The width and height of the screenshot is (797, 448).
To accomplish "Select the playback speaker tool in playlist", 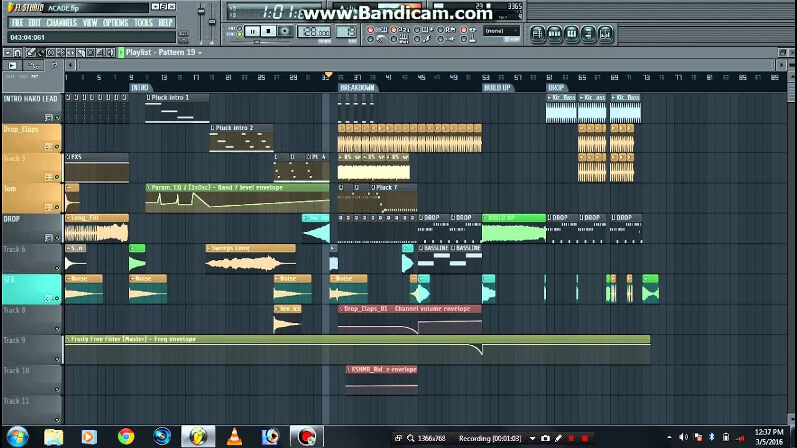I will point(110,52).
